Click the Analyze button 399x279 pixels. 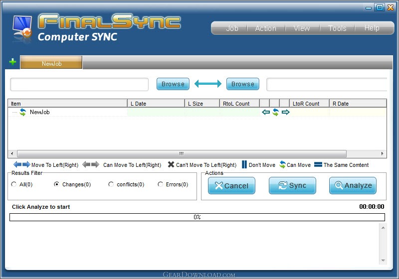[353, 185]
